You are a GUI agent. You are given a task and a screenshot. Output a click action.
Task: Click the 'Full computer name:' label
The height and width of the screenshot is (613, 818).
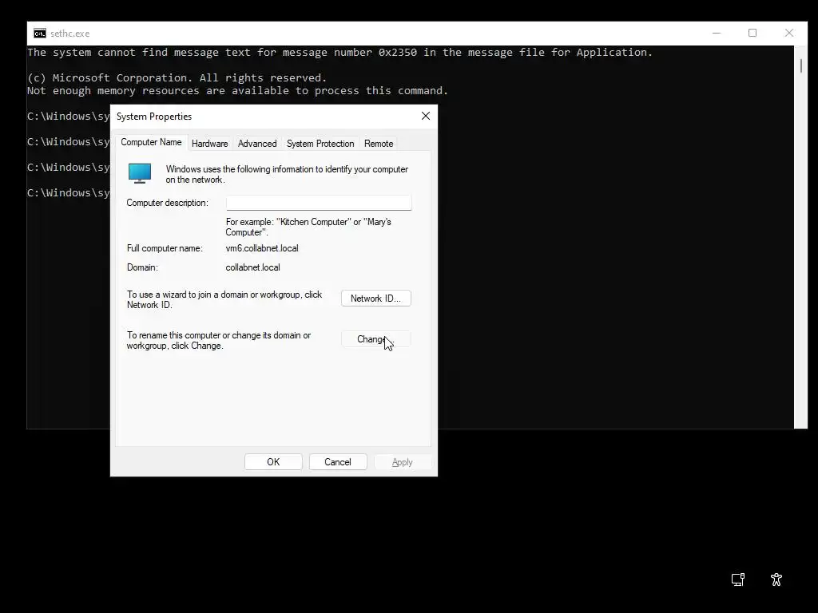(x=165, y=248)
